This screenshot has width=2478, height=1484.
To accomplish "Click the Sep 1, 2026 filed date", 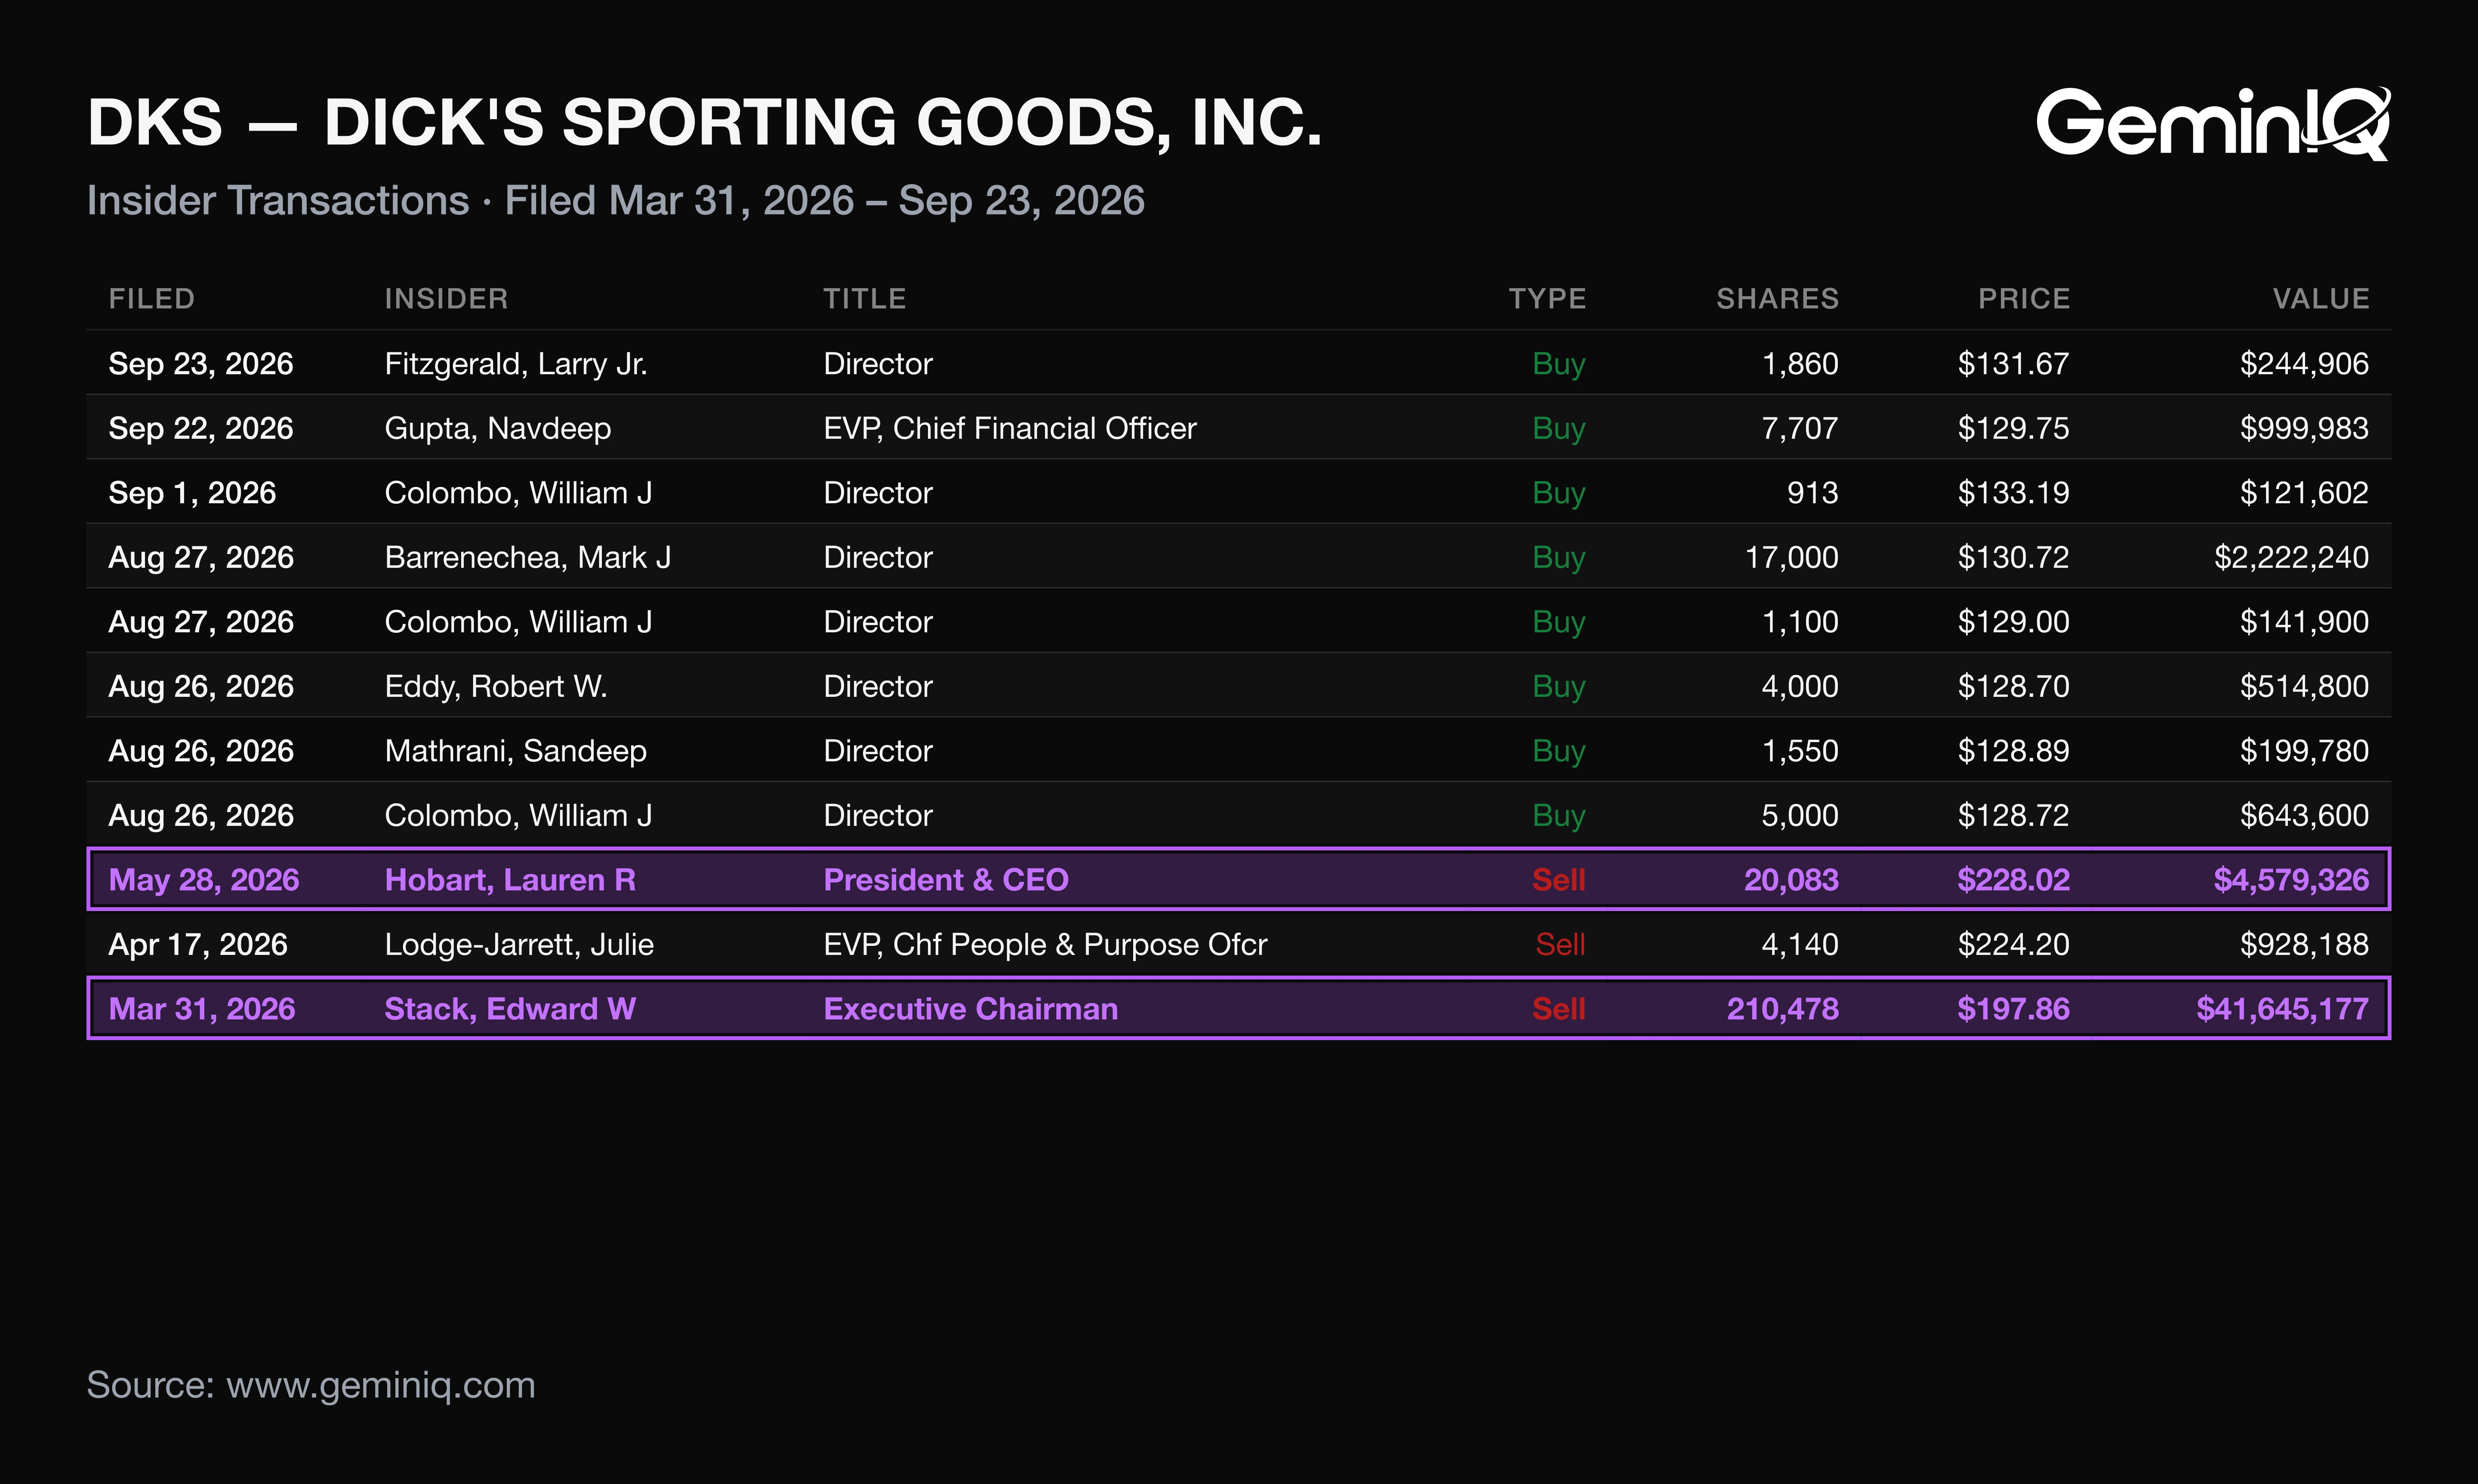I will [x=192, y=492].
